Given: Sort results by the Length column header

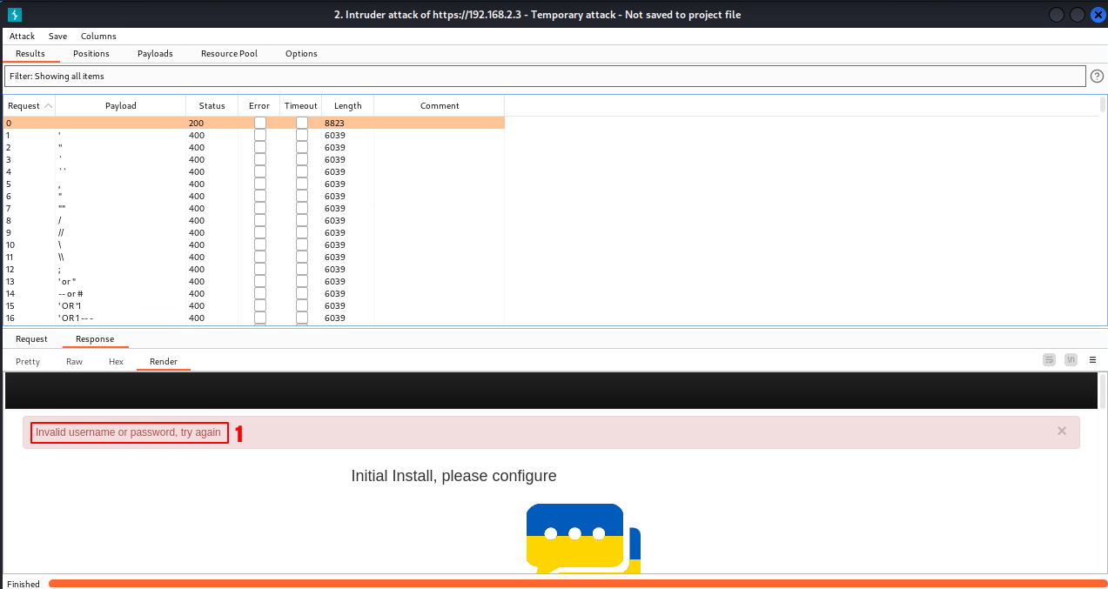Looking at the screenshot, I should click(347, 106).
